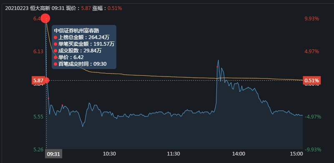Click the 11:30 midday time label
The width and height of the screenshot is (334, 163).
pyautogui.click(x=173, y=154)
